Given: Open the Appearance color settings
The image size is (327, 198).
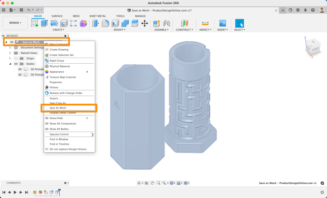Looking at the screenshot, I should click(x=57, y=72).
